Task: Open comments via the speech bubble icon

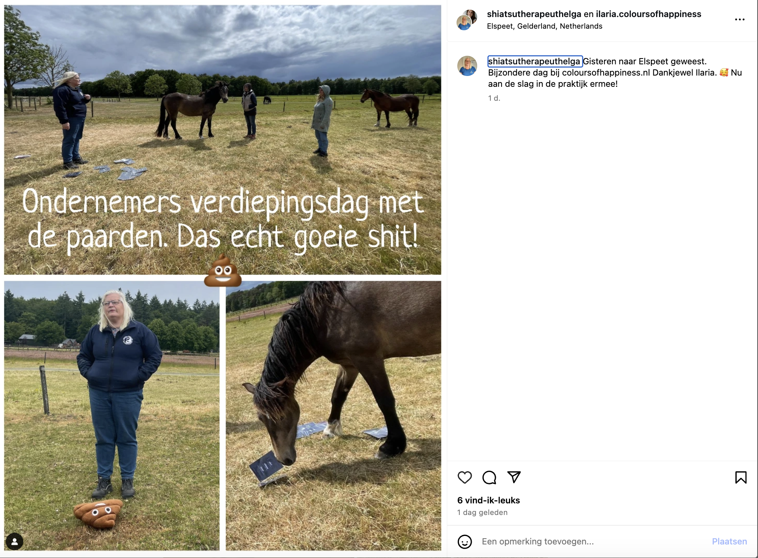Action: (489, 477)
